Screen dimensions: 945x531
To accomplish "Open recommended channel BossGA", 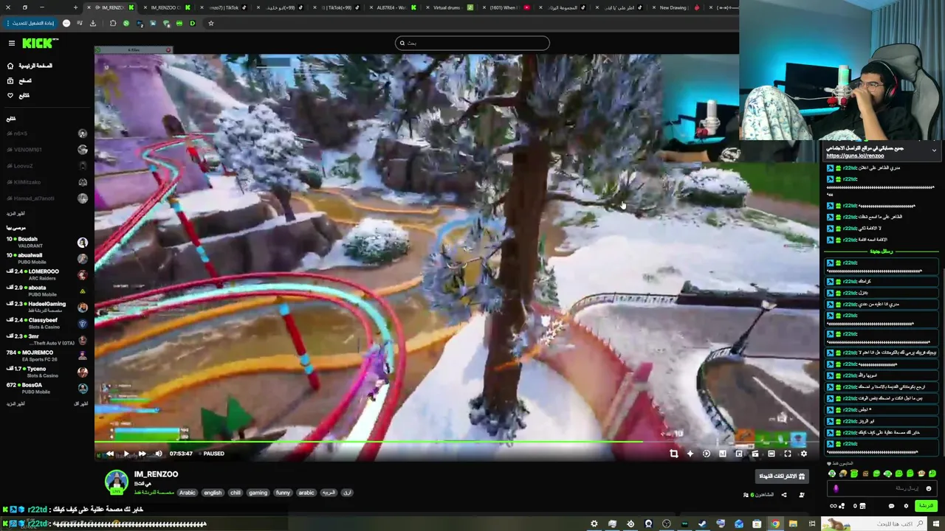I will coord(47,388).
